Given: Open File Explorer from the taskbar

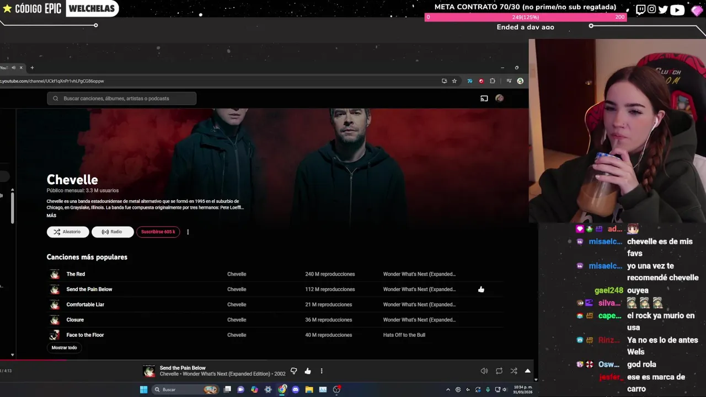Looking at the screenshot, I should click(309, 389).
